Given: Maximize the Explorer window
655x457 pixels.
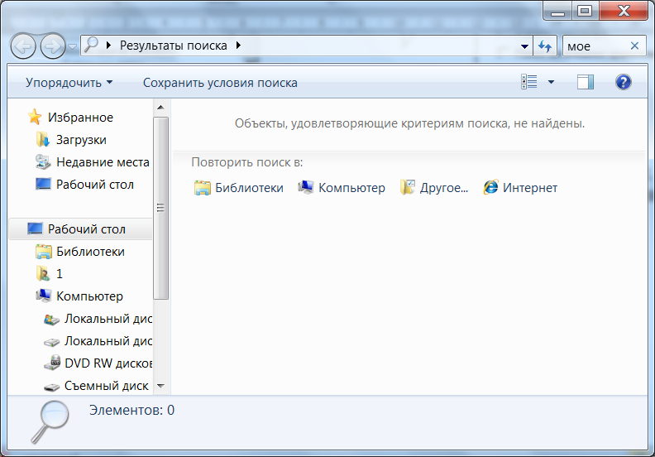Looking at the screenshot, I should click(x=585, y=12).
